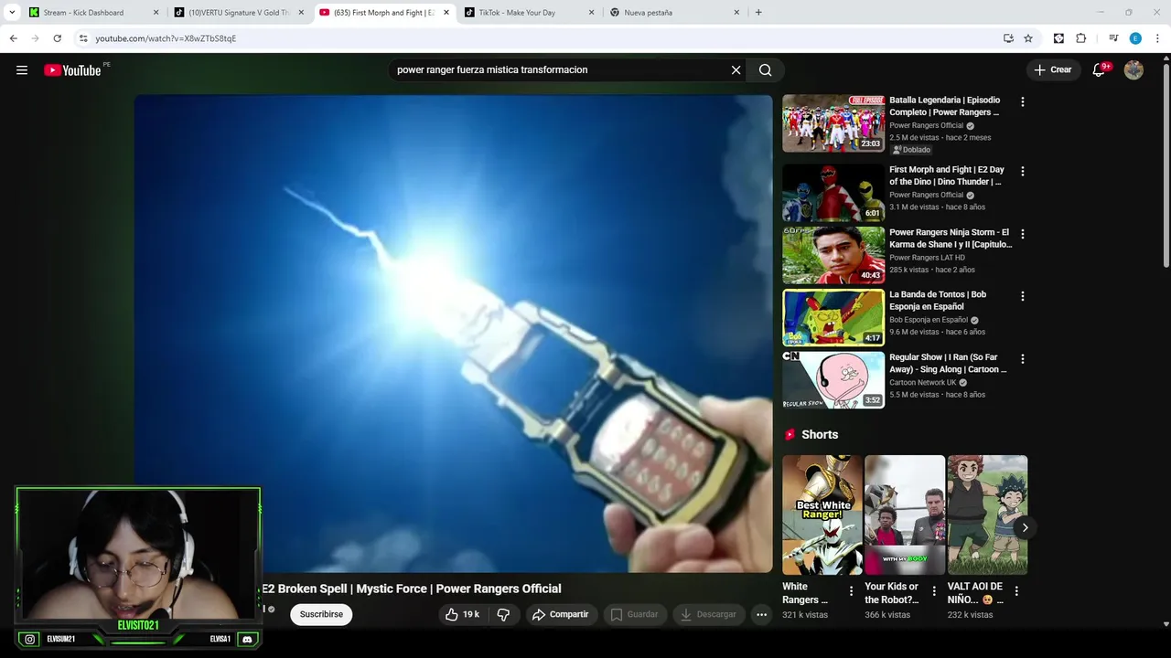Open the Crear menu
The width and height of the screenshot is (1171, 658).
point(1053,70)
